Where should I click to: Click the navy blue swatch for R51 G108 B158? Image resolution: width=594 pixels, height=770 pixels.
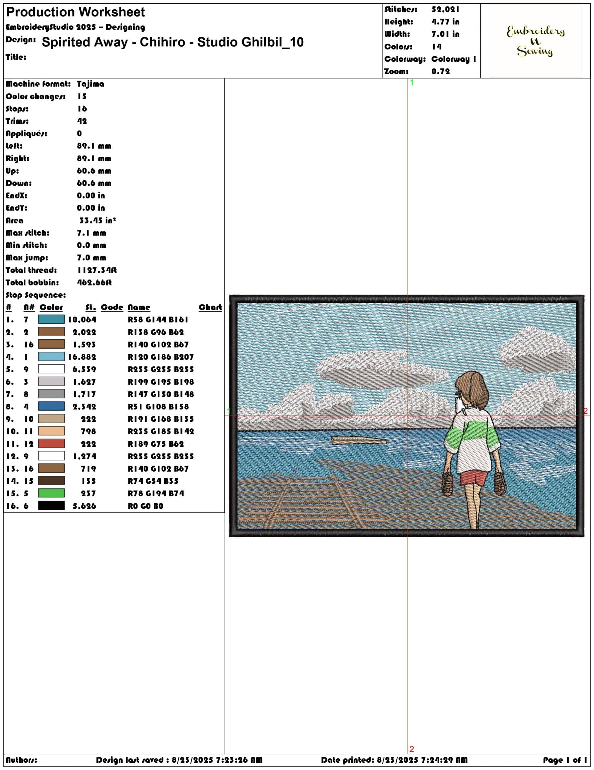coord(51,406)
